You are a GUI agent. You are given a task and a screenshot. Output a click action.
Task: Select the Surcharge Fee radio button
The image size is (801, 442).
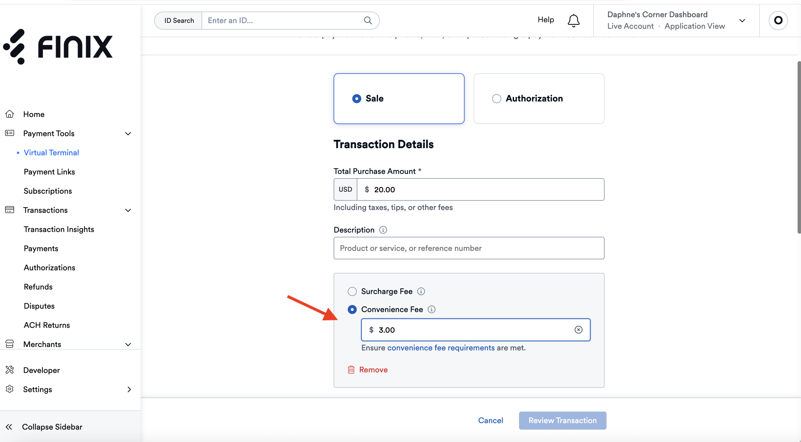coord(352,291)
